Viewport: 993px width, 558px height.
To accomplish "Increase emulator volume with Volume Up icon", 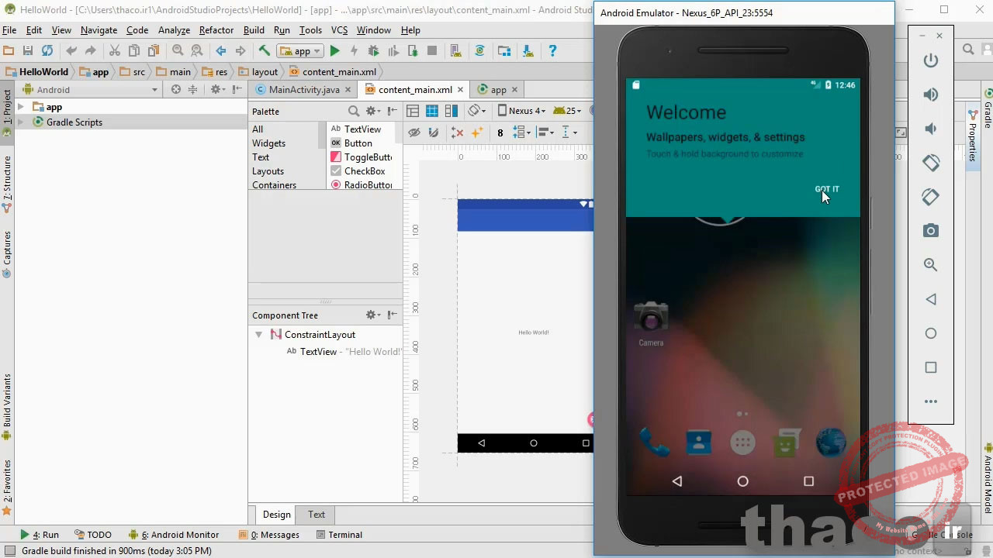I will pyautogui.click(x=931, y=95).
